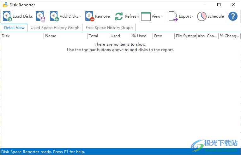Click the 'There are no items to show' text
This screenshot has width=241, height=155.
tap(121, 44)
